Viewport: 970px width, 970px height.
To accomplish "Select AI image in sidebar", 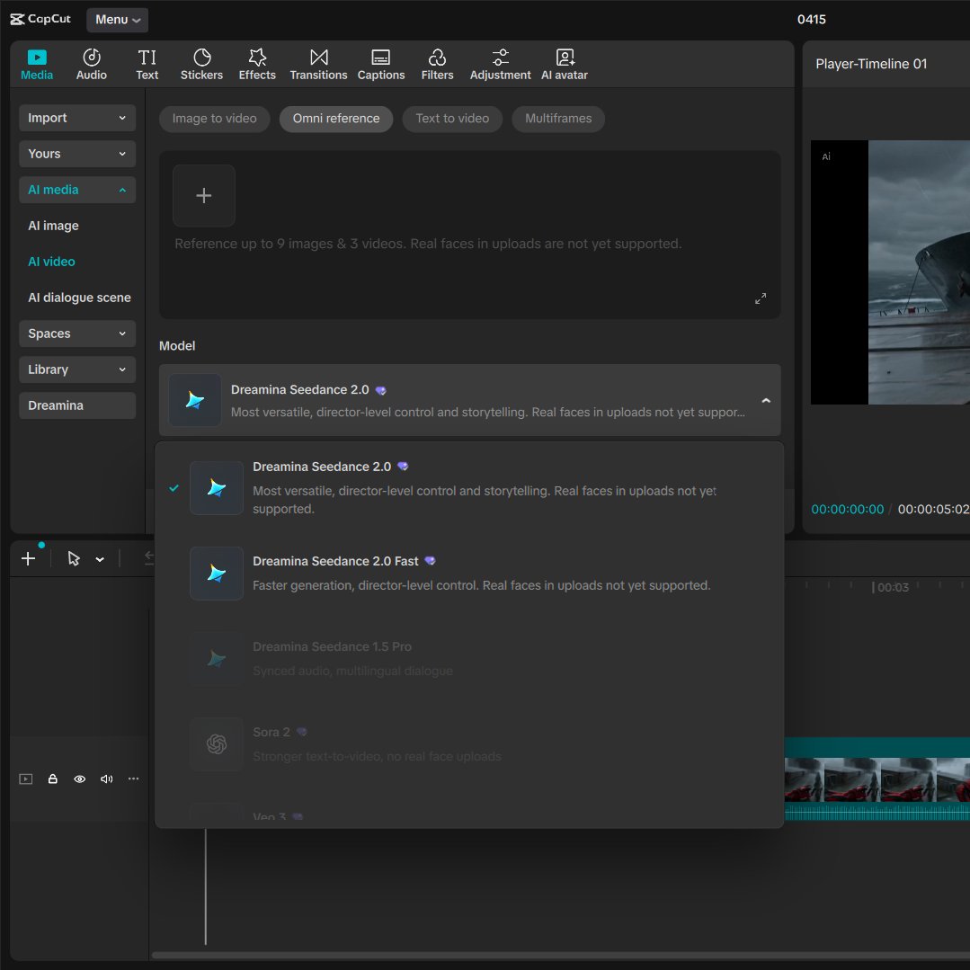I will click(53, 226).
